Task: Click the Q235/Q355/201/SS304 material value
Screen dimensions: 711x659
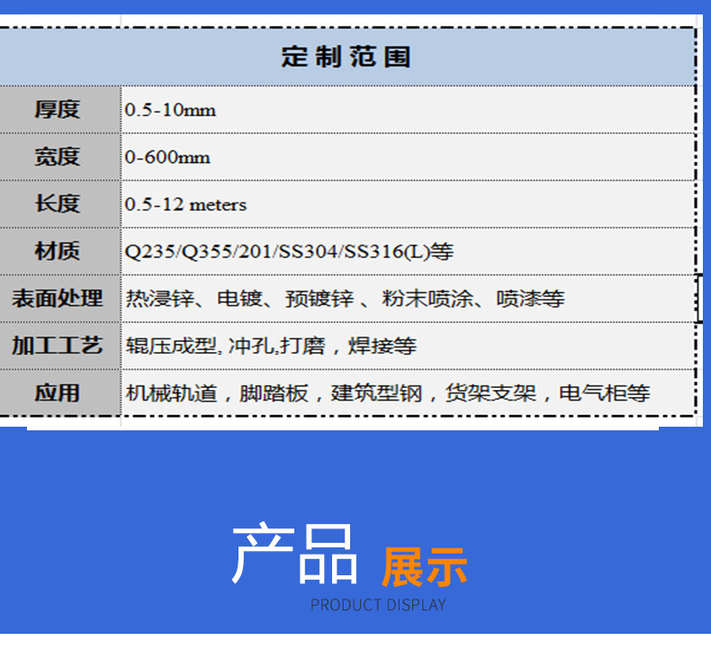Action: (289, 252)
